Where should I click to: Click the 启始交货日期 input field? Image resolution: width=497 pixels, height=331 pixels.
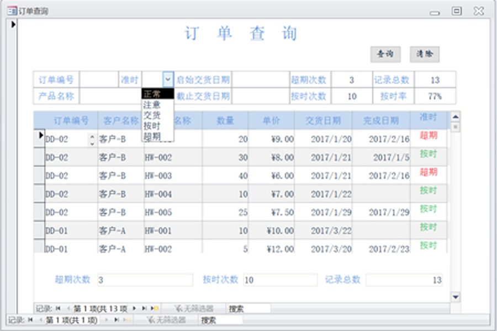pos(260,79)
